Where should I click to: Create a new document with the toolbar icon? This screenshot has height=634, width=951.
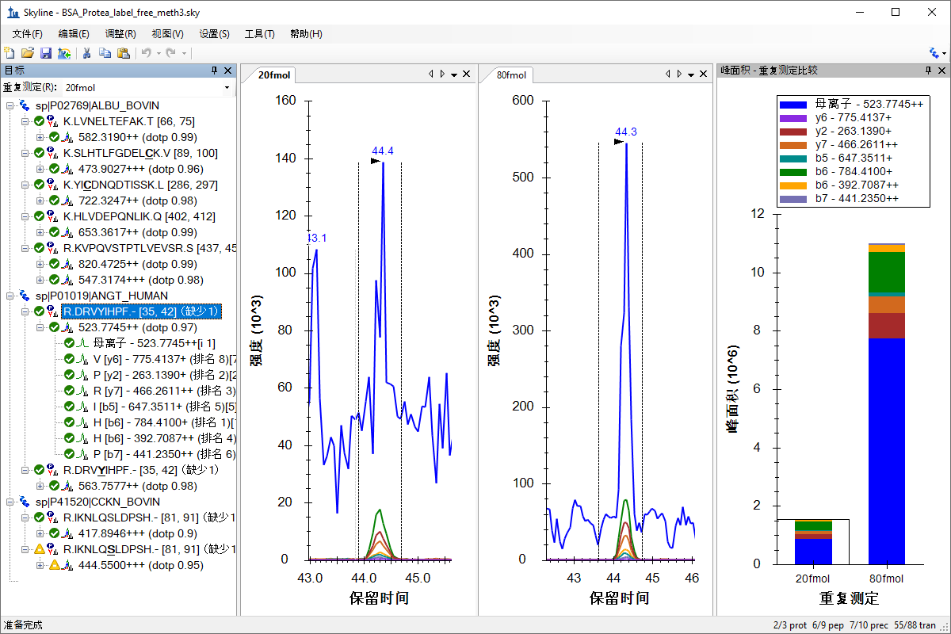point(10,52)
